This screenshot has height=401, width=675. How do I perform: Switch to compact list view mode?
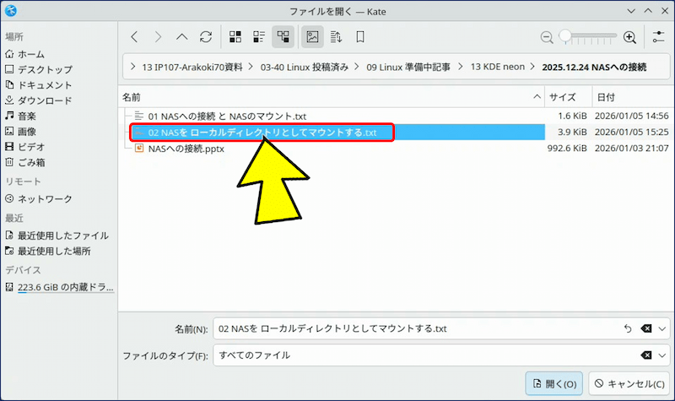(x=259, y=37)
